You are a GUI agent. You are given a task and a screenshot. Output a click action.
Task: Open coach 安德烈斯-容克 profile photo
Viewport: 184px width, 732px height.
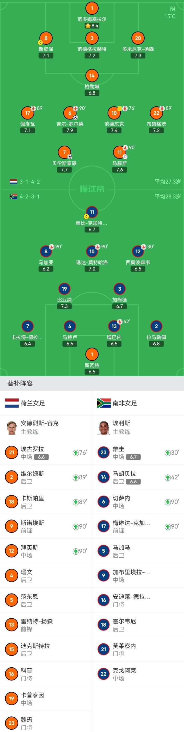pyautogui.click(x=11, y=427)
